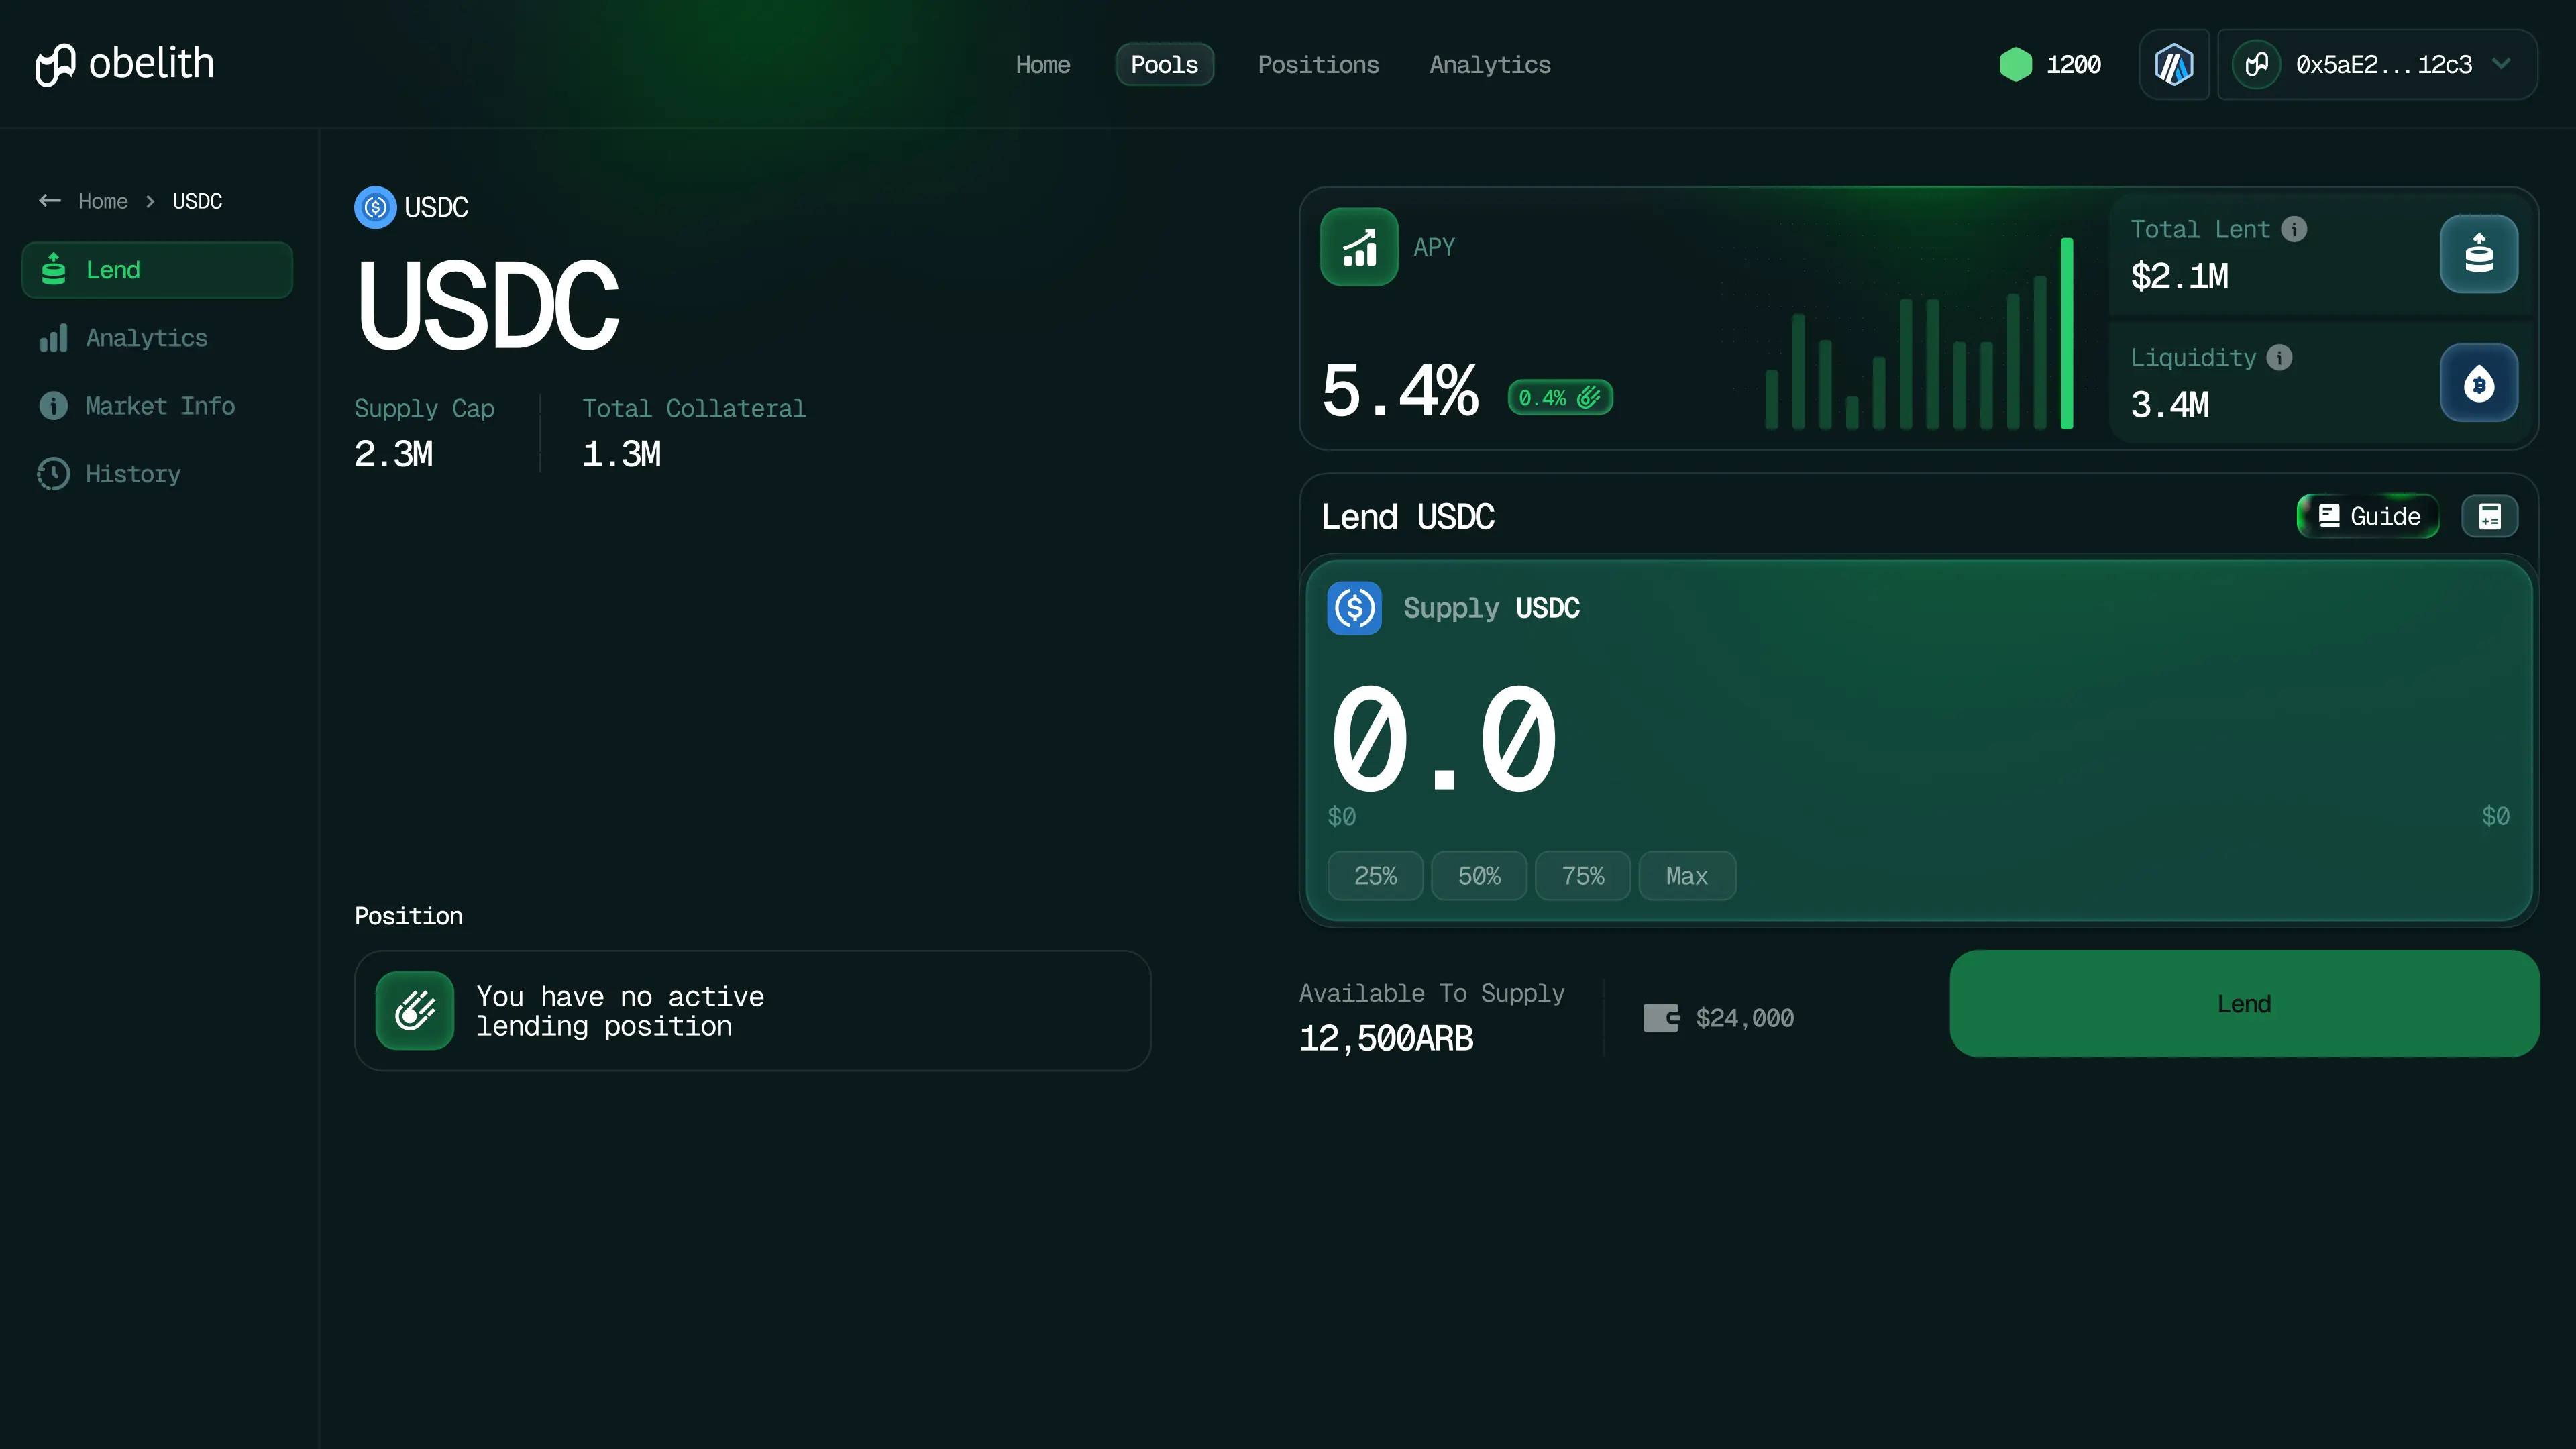Click the Market Info circle icon
The image size is (2576, 1449).
53,406
